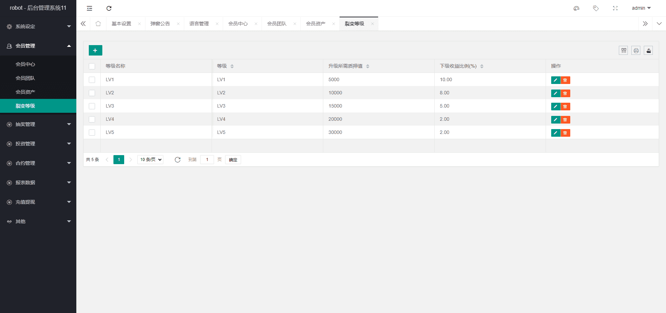
Task: Delete the LV3 row using trash icon
Action: [x=565, y=107]
